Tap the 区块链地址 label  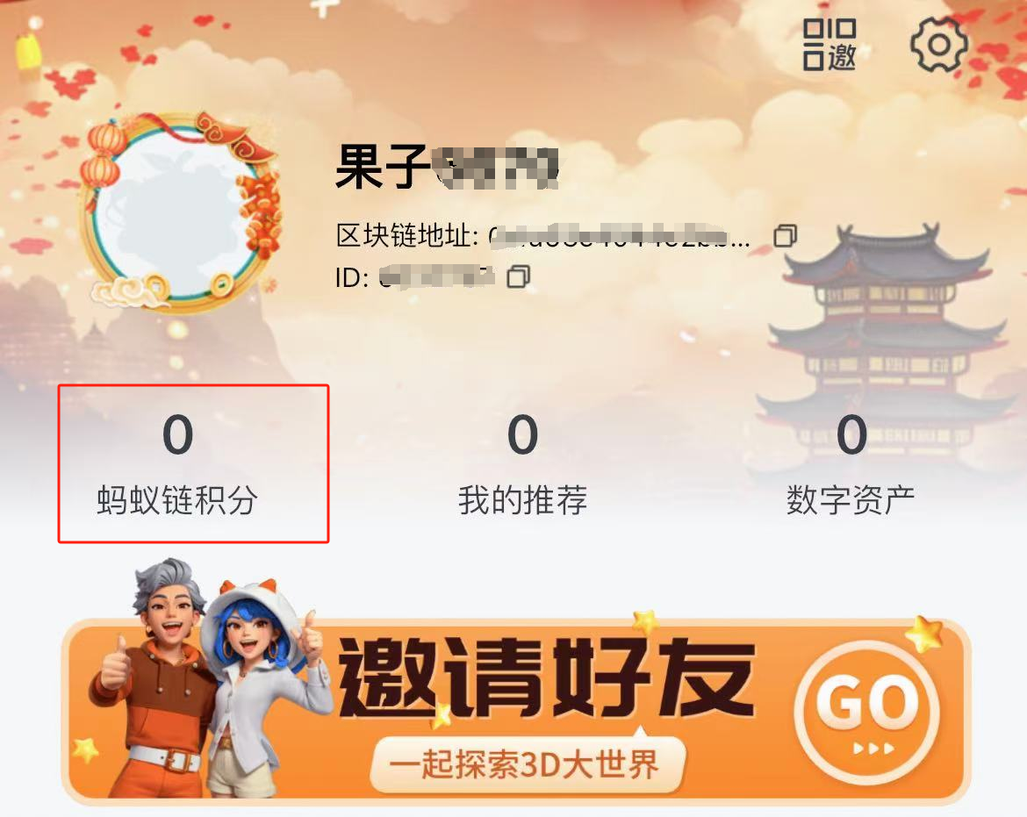pos(407,236)
